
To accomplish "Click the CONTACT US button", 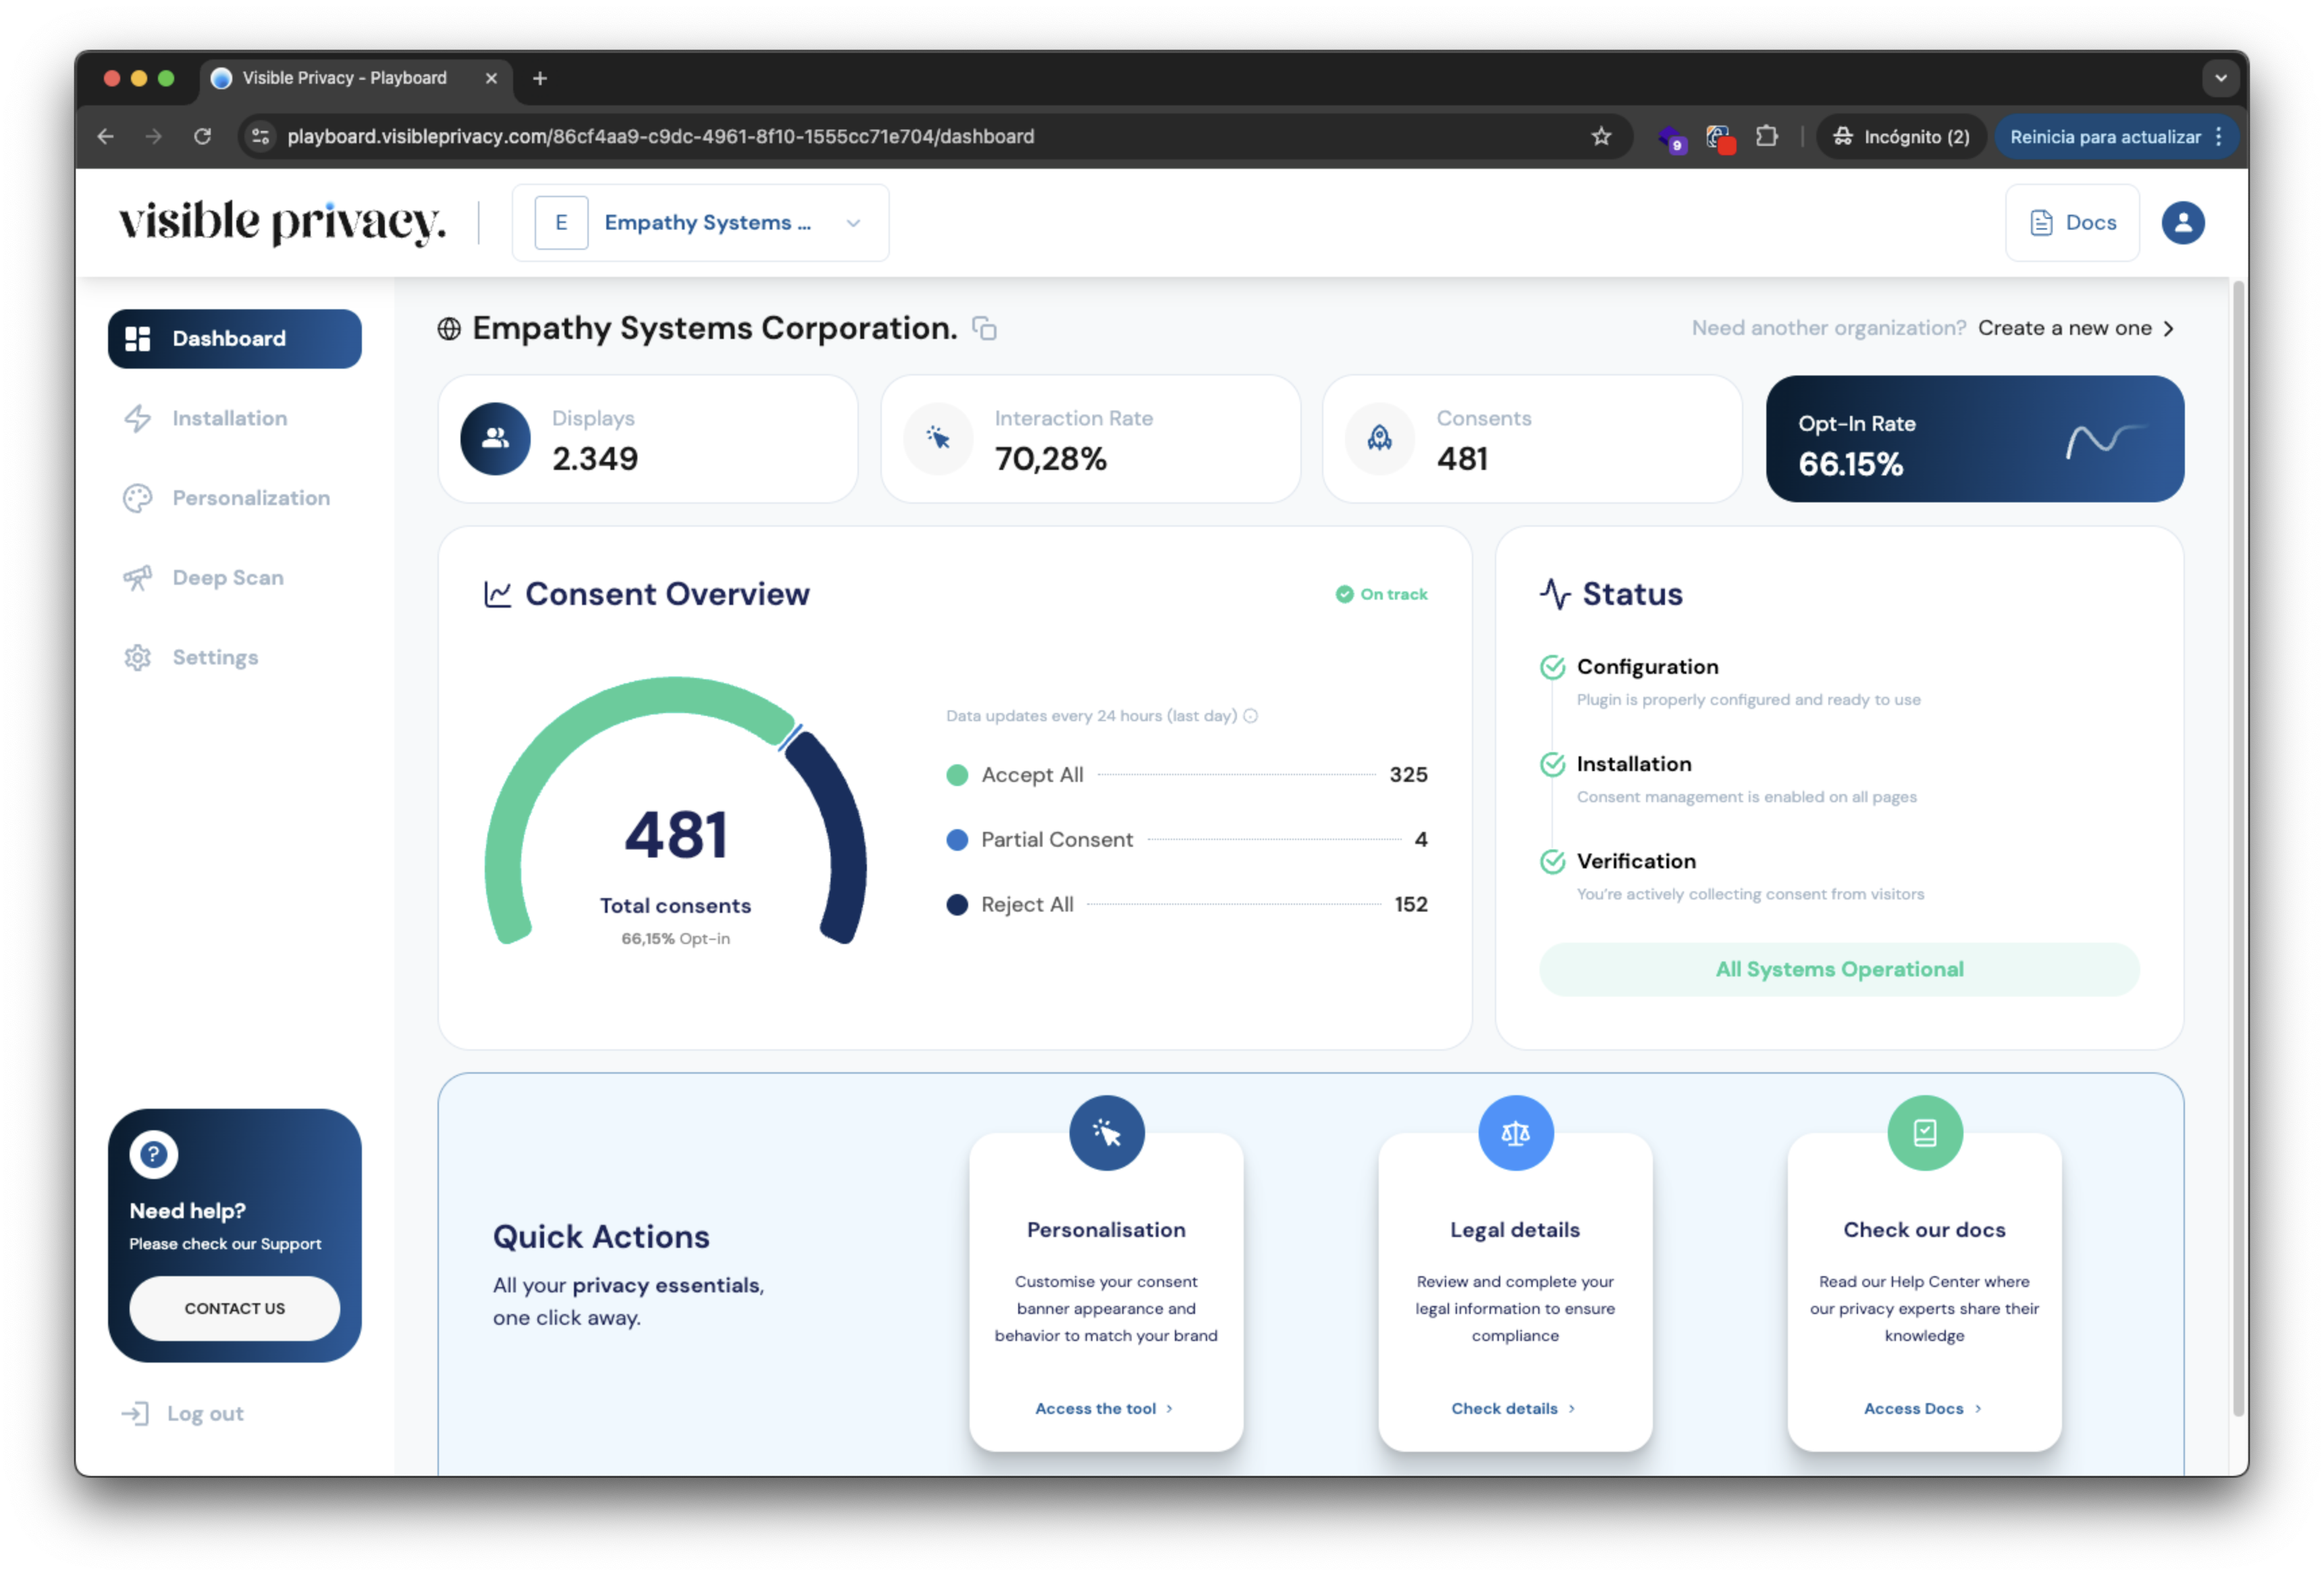I will 234,1308.
